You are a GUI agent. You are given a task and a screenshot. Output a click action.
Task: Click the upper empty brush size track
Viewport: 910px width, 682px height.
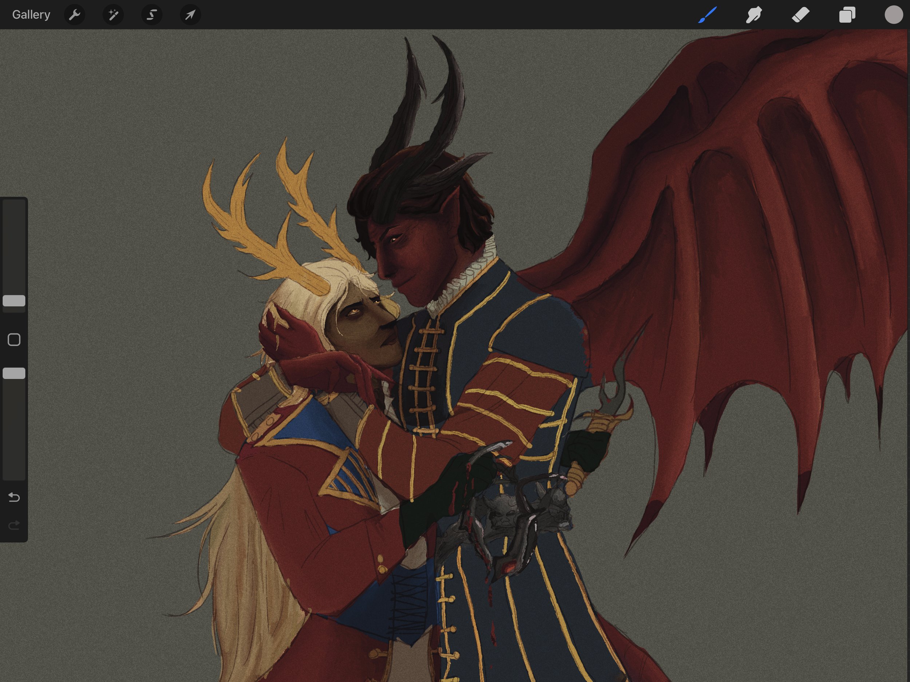pyautogui.click(x=14, y=247)
